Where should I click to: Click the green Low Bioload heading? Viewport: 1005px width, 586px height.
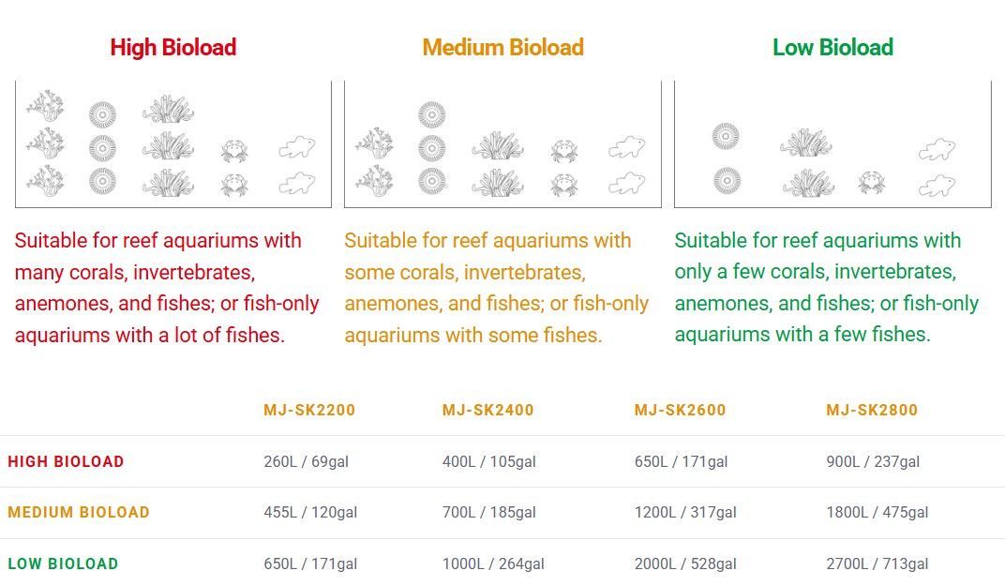(x=832, y=48)
